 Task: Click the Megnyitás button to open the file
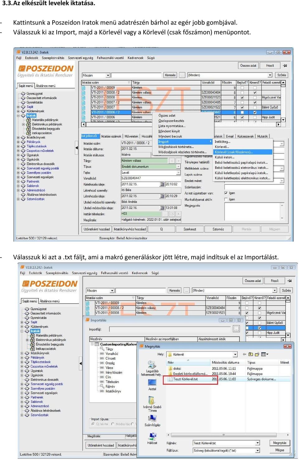point(279,443)
